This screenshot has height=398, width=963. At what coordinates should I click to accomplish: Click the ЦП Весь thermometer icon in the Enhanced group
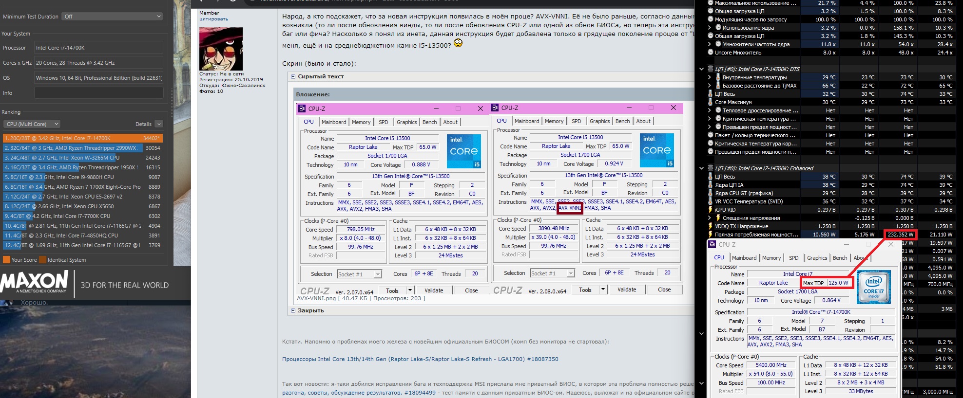click(711, 177)
